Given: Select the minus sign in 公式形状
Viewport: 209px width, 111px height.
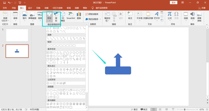Looking at the screenshot, I should coord(51,83).
